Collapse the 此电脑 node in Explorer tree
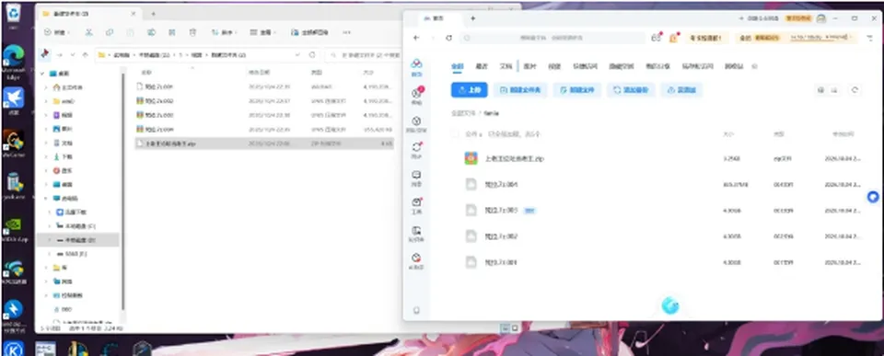884x356 pixels. pyautogui.click(x=45, y=199)
